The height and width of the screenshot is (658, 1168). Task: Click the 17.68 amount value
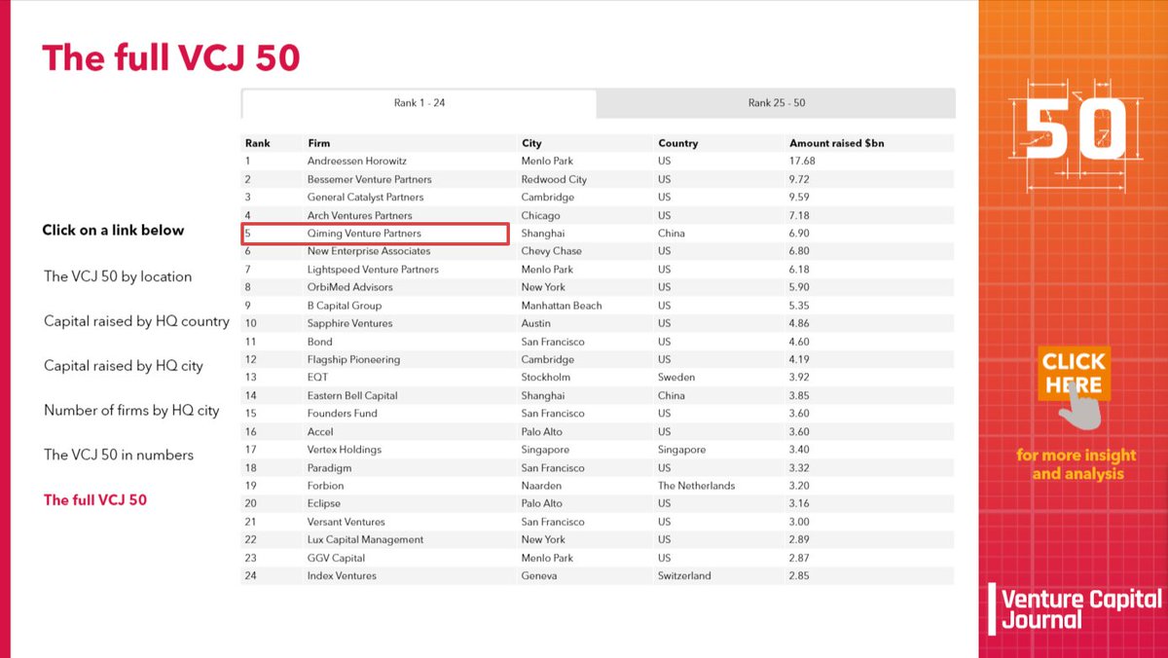(802, 161)
